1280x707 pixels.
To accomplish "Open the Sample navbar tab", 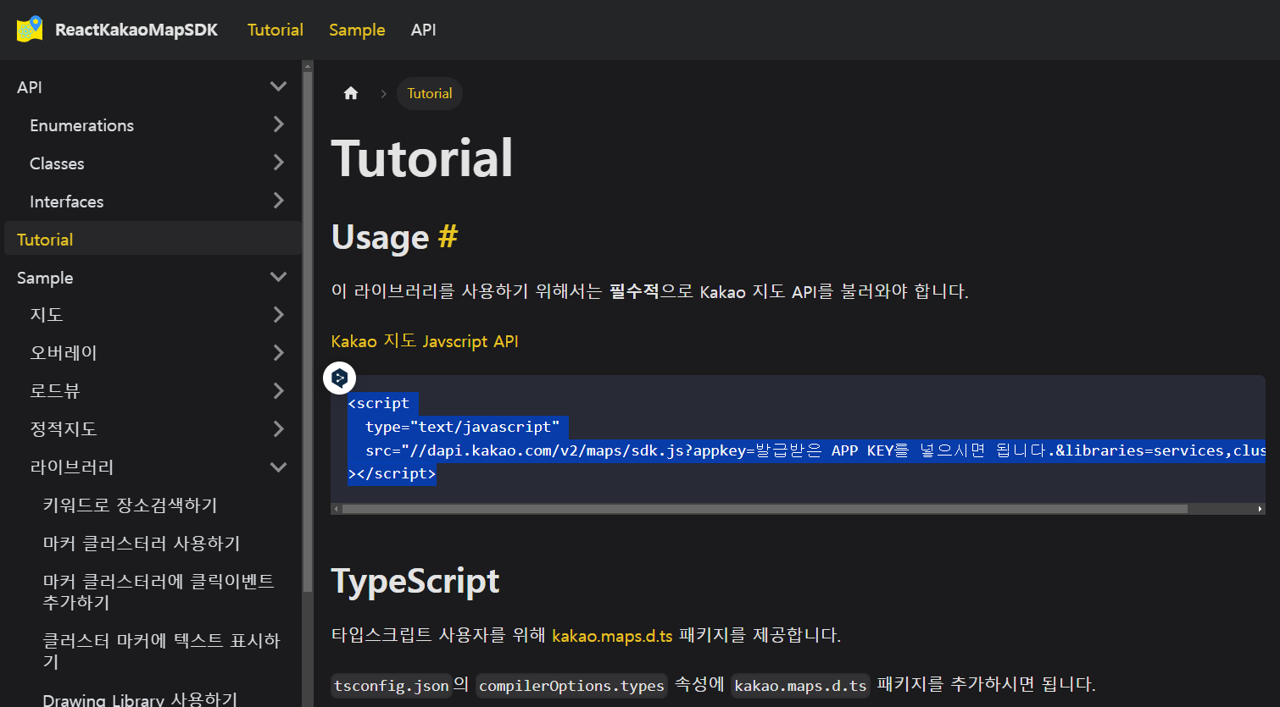I will pyautogui.click(x=357, y=30).
